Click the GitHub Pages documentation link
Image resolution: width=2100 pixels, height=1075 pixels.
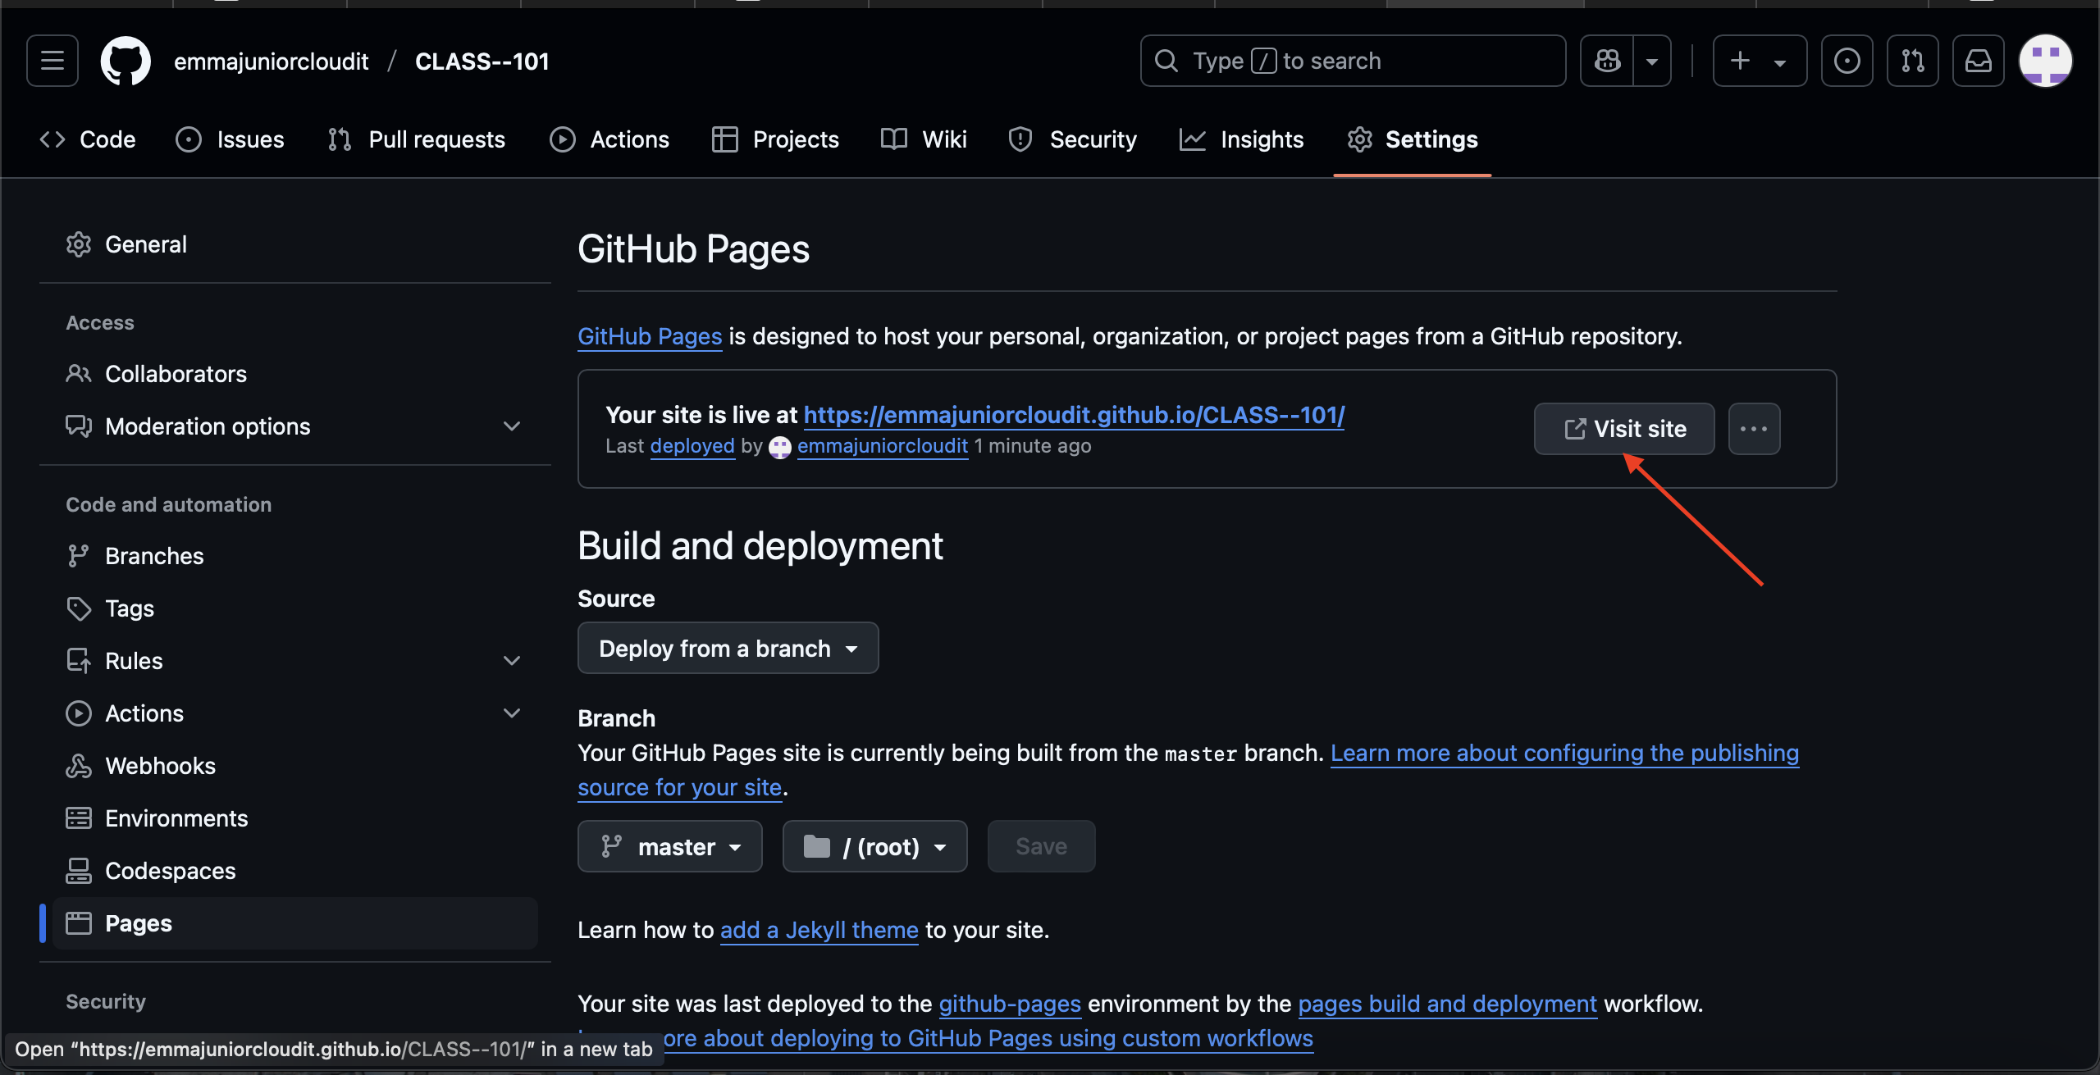650,336
